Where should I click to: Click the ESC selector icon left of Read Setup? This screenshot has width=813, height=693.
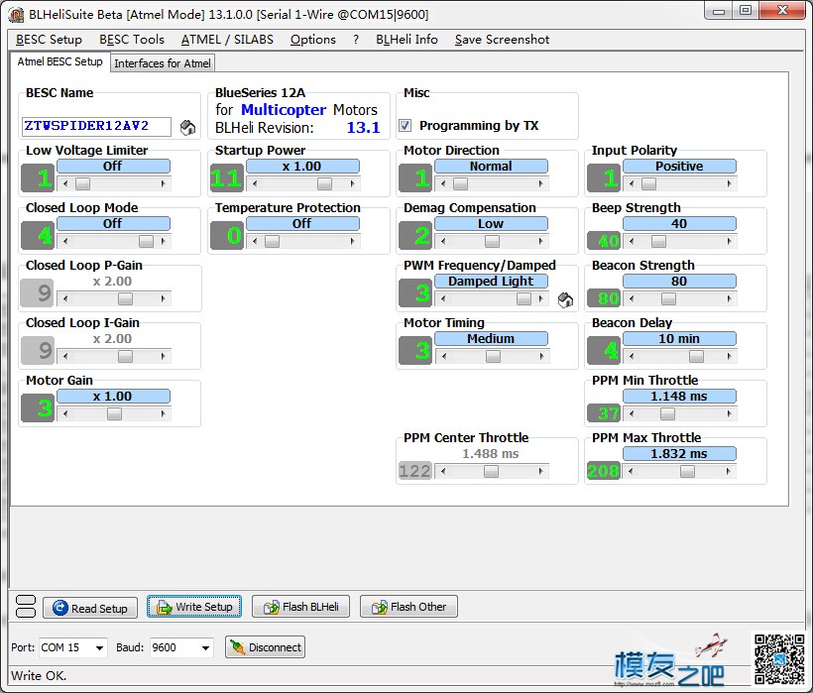tap(26, 607)
